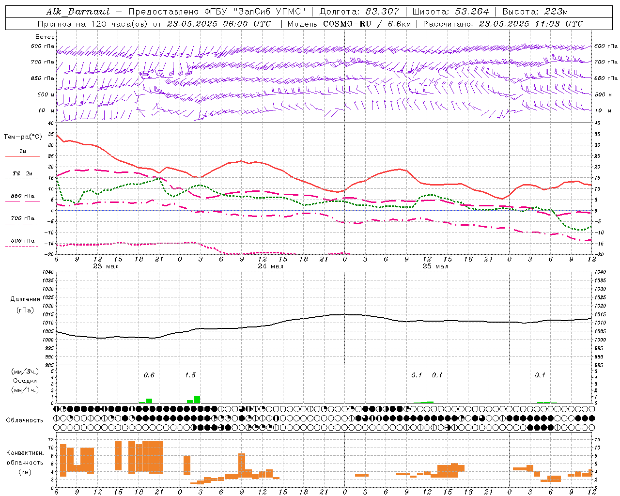Select '700 гПа' entry in temperature legend
This screenshot has height=496, width=620.
(x=23, y=218)
